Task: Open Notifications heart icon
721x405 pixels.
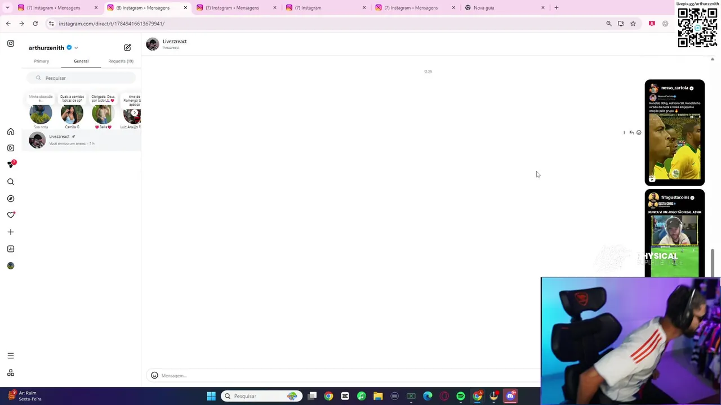Action: (x=11, y=215)
